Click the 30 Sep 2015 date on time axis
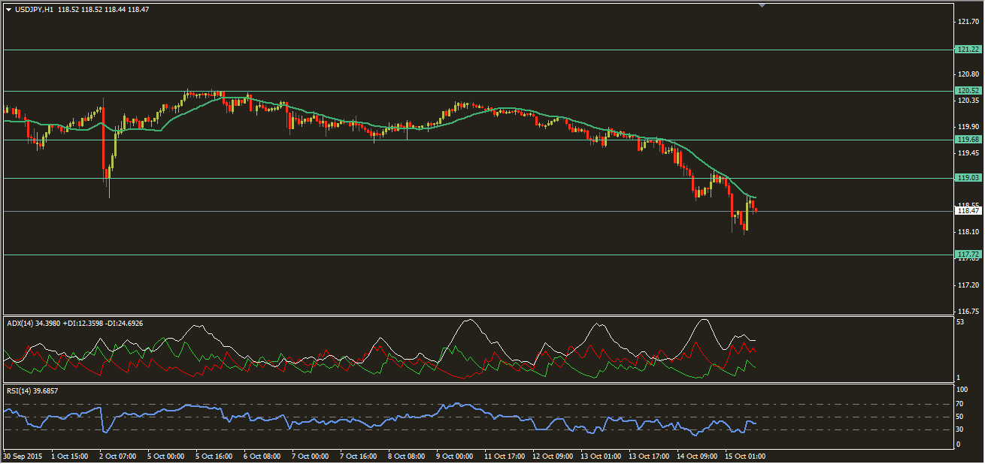The image size is (985, 464). point(23,456)
